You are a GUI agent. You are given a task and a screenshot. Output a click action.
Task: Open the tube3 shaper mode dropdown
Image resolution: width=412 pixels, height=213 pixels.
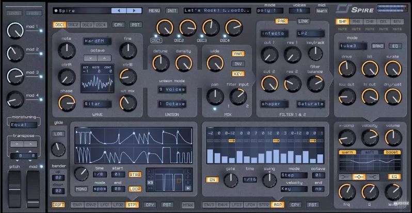353,46
